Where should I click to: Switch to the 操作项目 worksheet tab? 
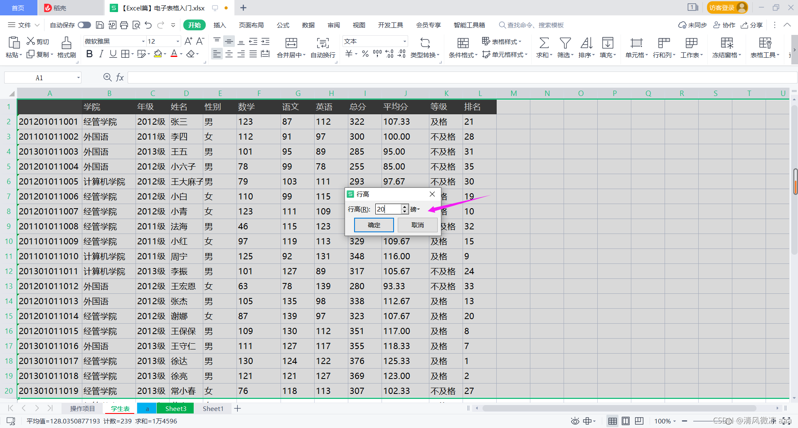[82, 408]
